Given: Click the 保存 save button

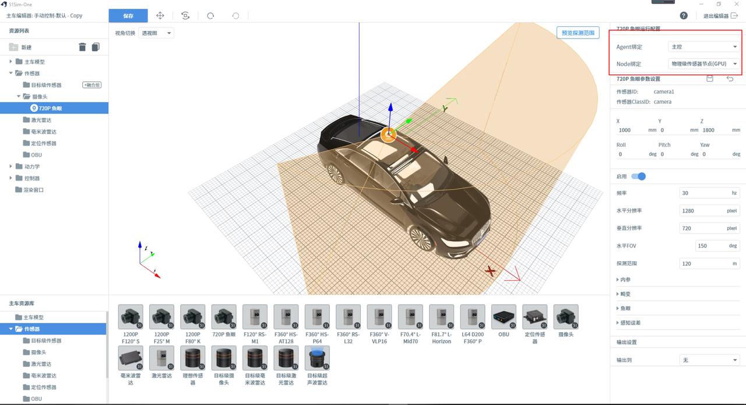Looking at the screenshot, I should point(128,16).
